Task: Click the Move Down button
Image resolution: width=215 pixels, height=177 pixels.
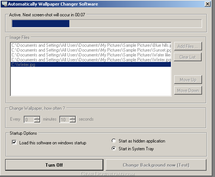Action: tap(188, 91)
